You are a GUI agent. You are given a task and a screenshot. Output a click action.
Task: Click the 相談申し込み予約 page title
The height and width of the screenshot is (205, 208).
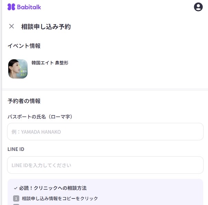pos(46,27)
